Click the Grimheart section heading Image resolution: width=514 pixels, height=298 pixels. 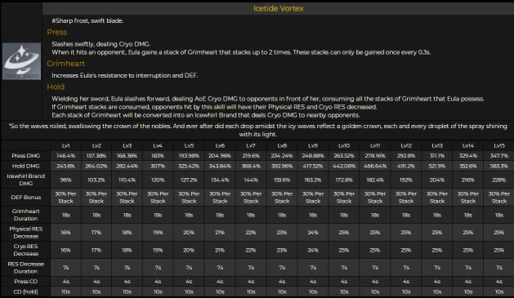[66, 64]
